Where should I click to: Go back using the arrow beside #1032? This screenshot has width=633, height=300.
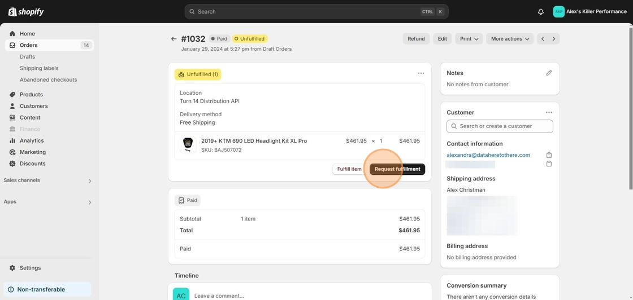174,39
